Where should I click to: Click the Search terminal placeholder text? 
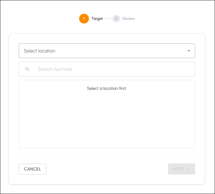55,69
